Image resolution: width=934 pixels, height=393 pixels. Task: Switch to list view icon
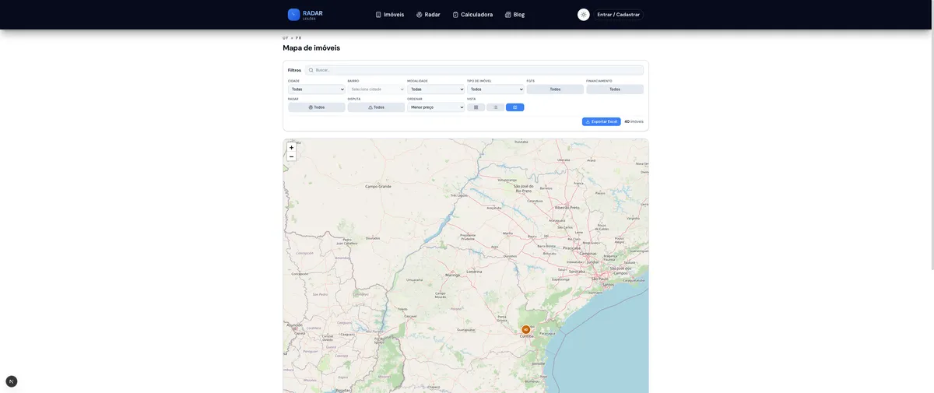pyautogui.click(x=496, y=107)
